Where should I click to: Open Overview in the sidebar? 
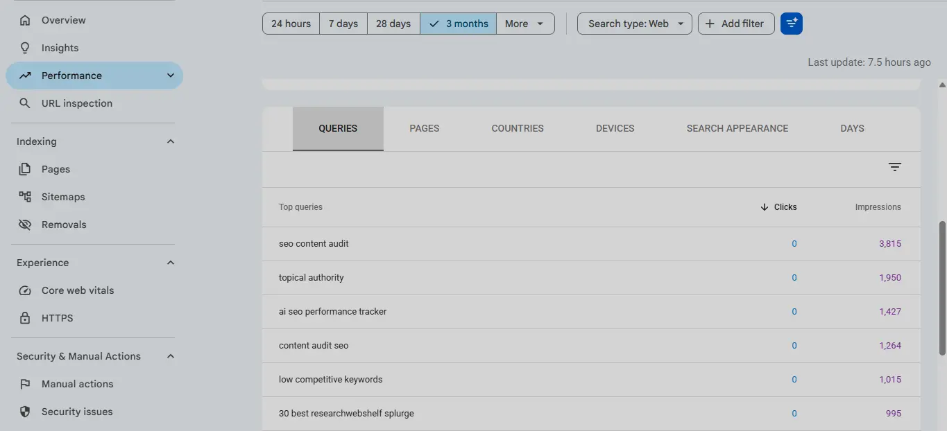coord(94,20)
